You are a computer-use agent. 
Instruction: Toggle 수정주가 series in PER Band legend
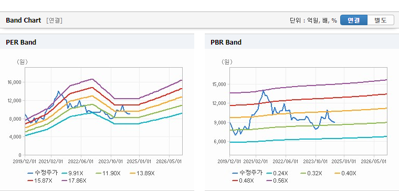coord(43,173)
